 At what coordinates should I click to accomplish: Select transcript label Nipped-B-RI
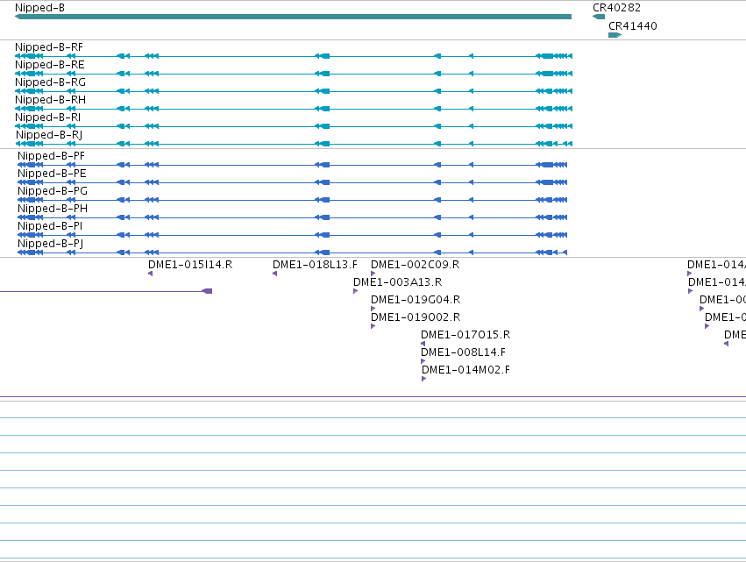click(x=47, y=117)
